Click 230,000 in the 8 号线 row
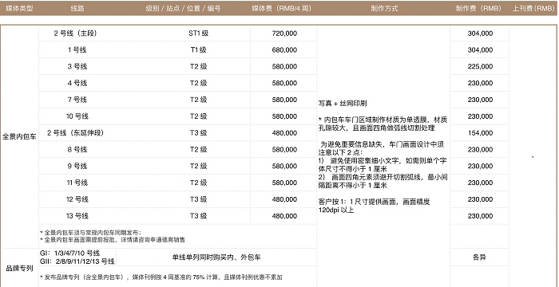 (480, 150)
